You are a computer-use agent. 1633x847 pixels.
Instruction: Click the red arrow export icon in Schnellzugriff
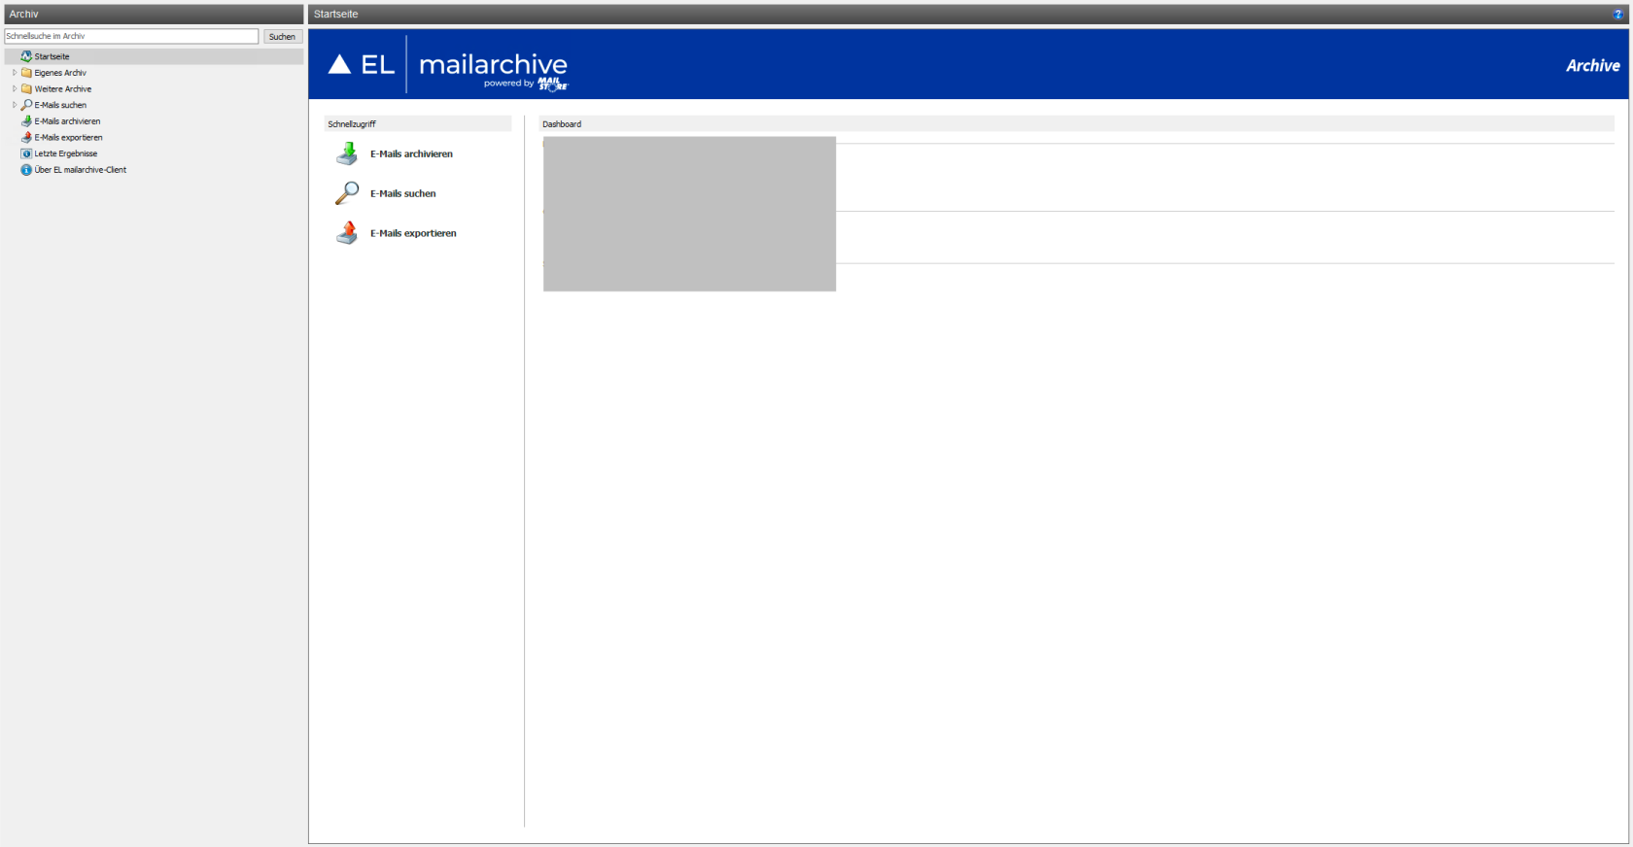(347, 233)
